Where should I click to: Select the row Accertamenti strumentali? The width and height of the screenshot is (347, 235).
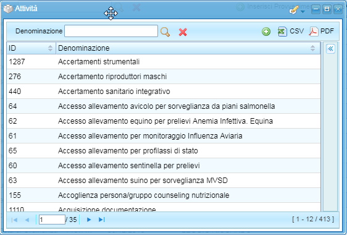pos(164,62)
